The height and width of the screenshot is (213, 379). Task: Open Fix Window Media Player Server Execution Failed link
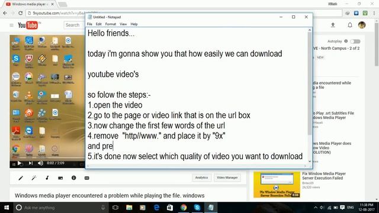[x=324, y=176]
